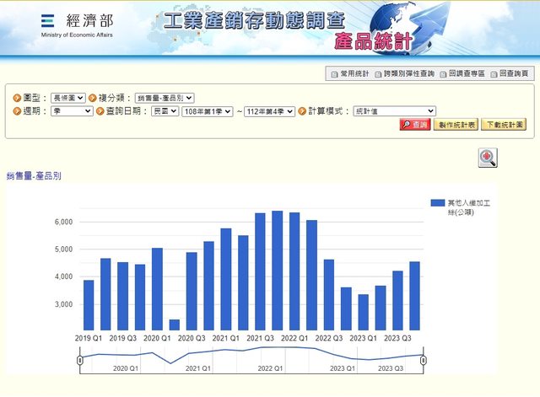Click the shortest bar at 2020 Q2
The height and width of the screenshot is (397, 540).
[175, 325]
